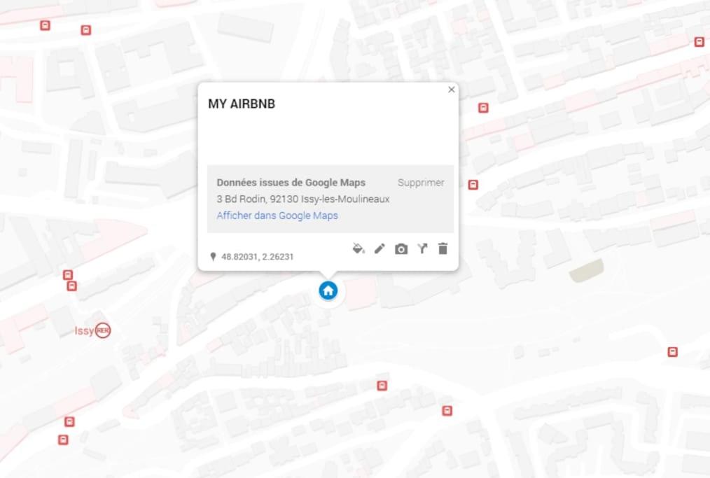Click the 3 Bd Rodin address line

click(303, 199)
